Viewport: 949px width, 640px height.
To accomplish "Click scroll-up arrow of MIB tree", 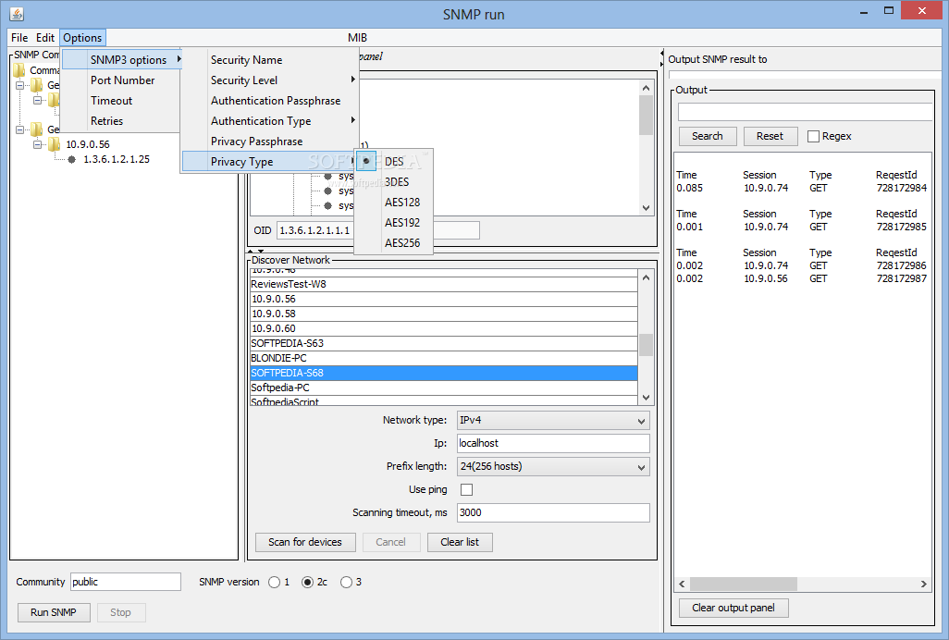I will tap(646, 88).
